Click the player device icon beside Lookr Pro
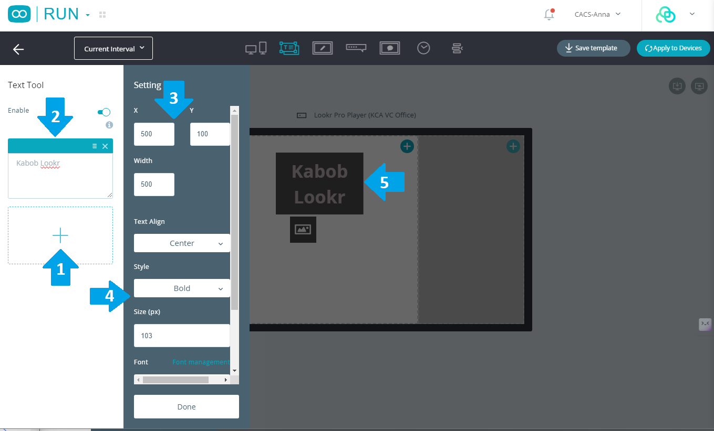 [302, 115]
